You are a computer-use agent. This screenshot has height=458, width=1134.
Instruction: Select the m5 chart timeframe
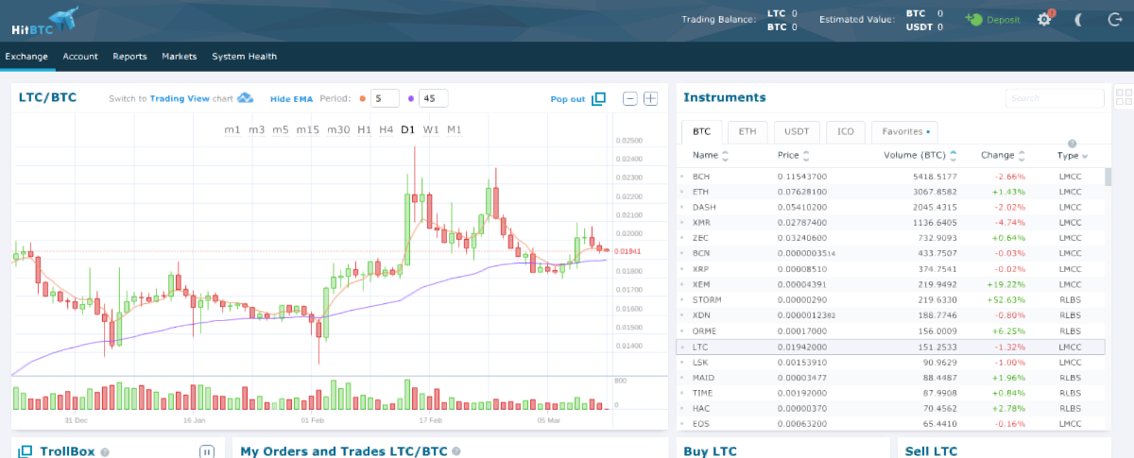click(281, 129)
